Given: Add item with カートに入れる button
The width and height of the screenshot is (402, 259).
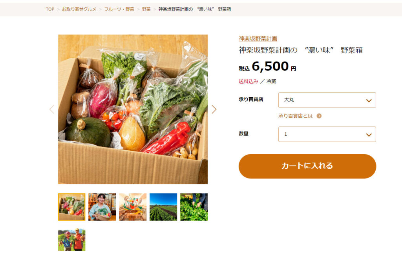Looking at the screenshot, I should click(x=307, y=166).
